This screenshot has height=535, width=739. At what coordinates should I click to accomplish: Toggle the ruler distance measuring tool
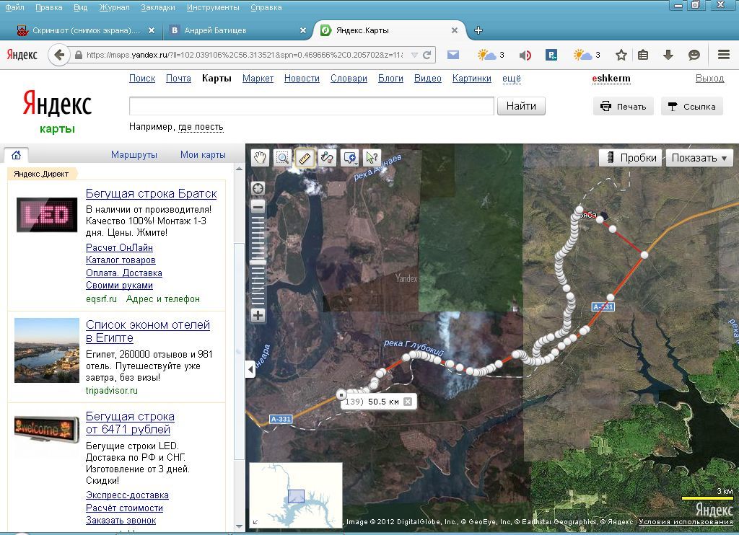(x=305, y=158)
